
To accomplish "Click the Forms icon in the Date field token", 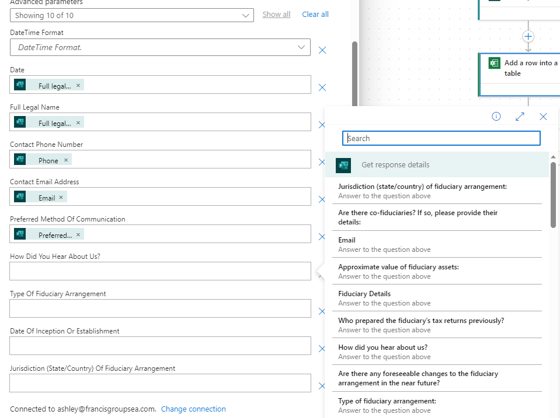I will 20,85.
